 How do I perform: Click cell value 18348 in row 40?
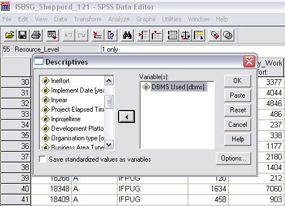pos(52,189)
